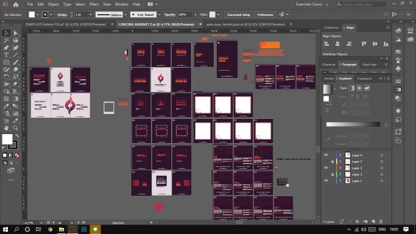The height and width of the screenshot is (234, 416).
Task: Swap fill and stroke arrows
Action: click(17, 136)
